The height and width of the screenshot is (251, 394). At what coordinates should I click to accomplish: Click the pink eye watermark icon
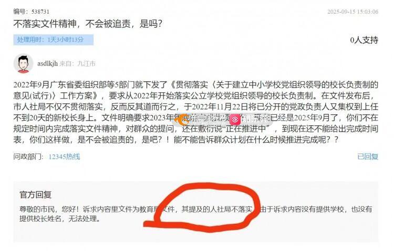(x=235, y=119)
